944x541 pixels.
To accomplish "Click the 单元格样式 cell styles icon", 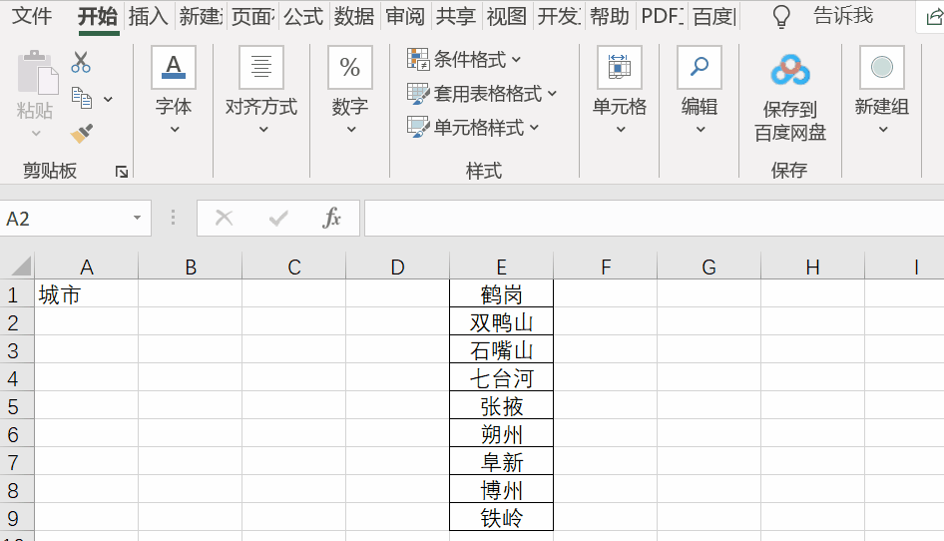I will point(418,127).
